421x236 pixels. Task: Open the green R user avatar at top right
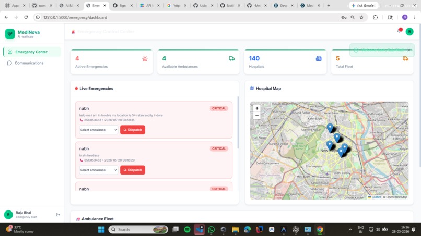[410, 32]
